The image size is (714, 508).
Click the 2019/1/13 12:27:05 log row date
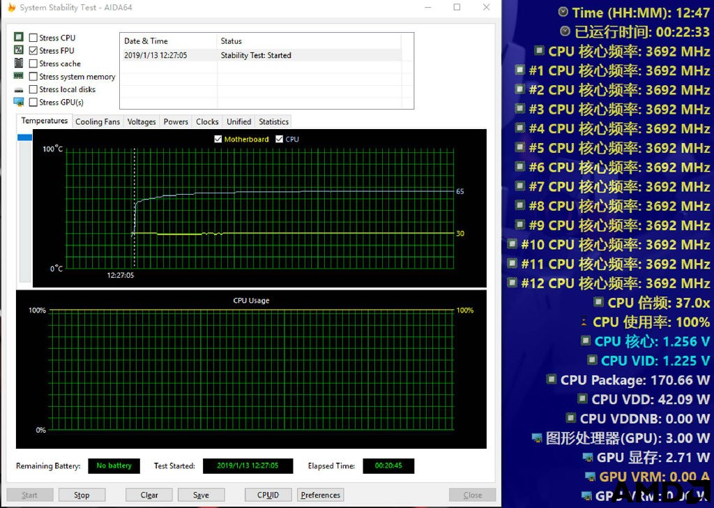coord(155,55)
